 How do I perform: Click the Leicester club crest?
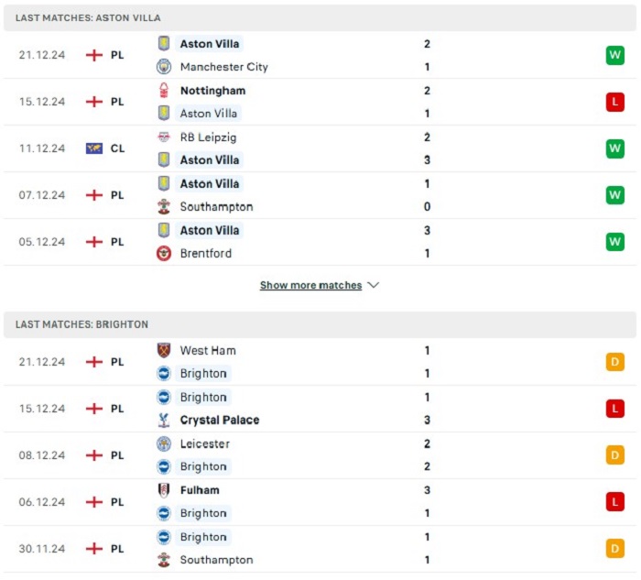tap(164, 443)
